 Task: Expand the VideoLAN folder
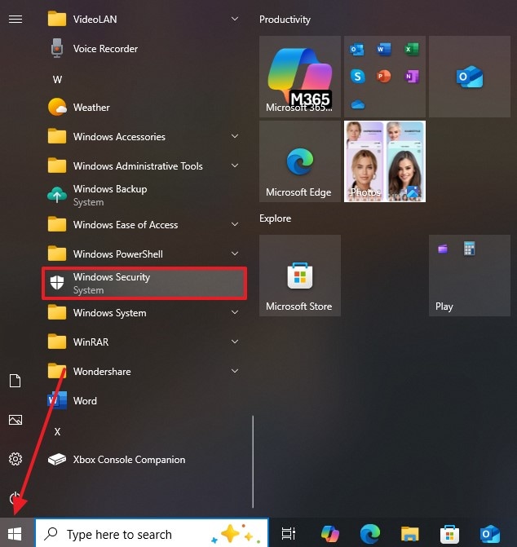click(x=144, y=20)
